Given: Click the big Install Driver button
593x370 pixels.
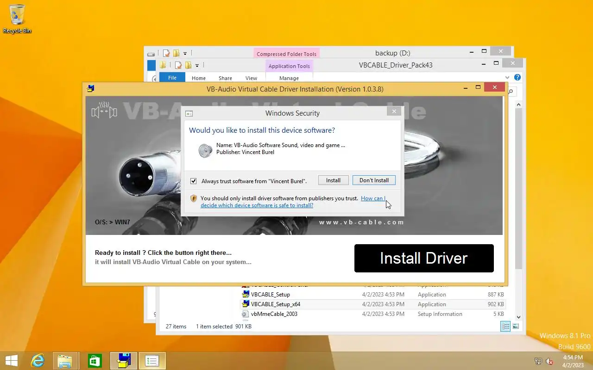Looking at the screenshot, I should coord(424,258).
